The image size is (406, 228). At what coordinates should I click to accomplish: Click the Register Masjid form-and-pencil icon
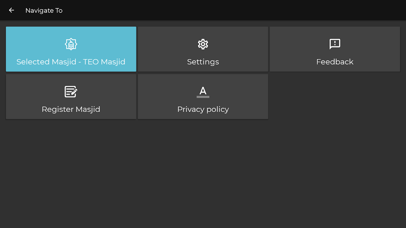click(x=71, y=91)
